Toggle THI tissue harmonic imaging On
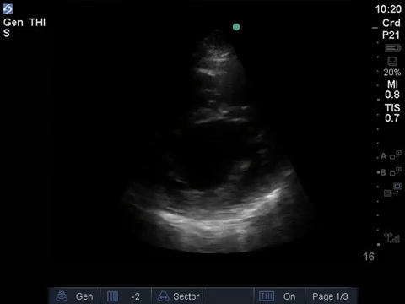Screen dimensions: 405x304 279,296
